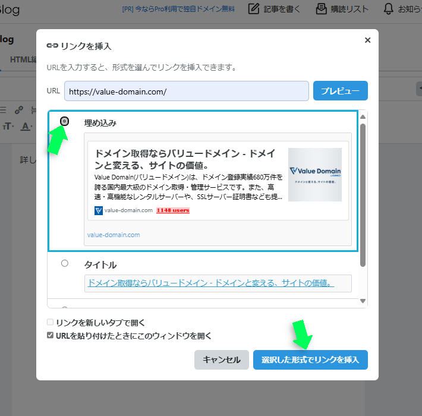
Task: Click the format list scroll up arrow
Action: [363, 117]
